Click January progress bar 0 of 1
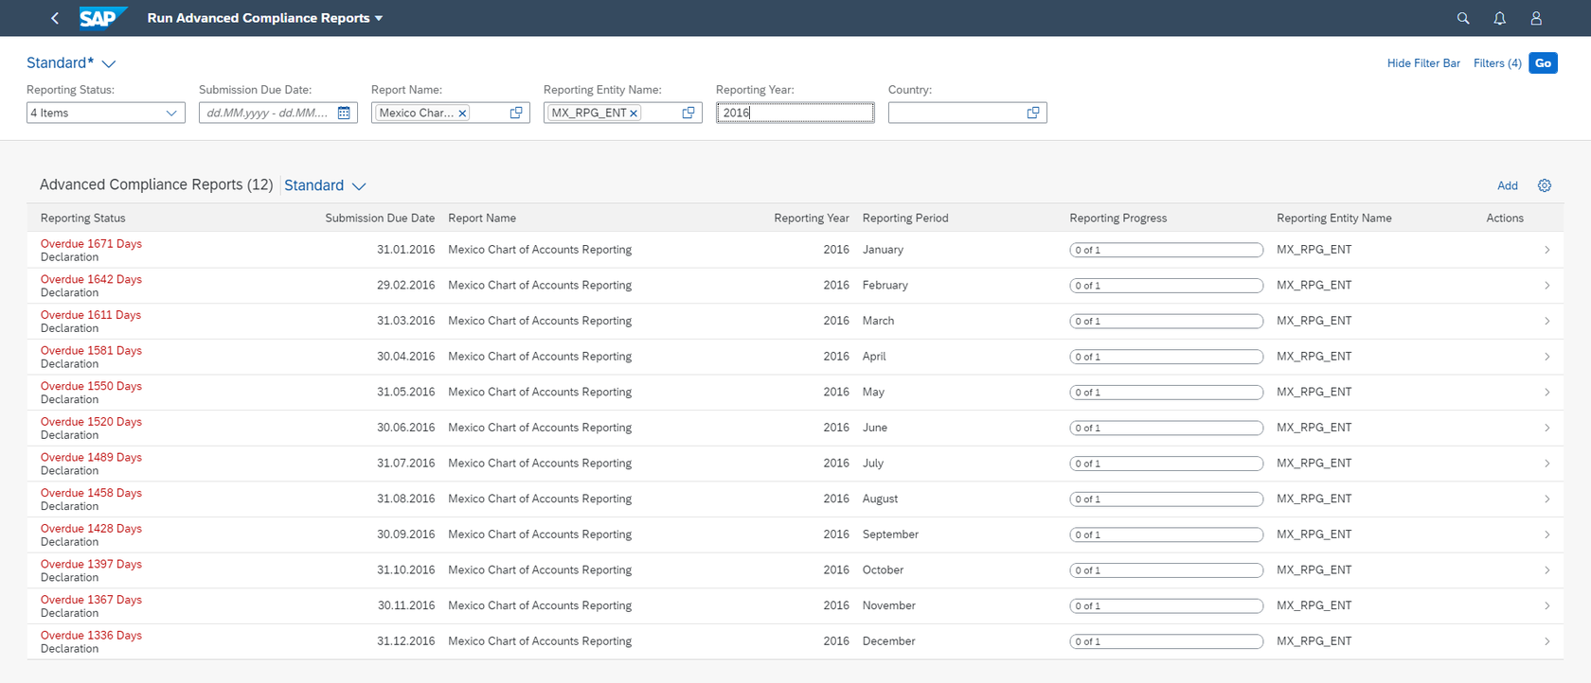Image resolution: width=1591 pixels, height=683 pixels. pyautogui.click(x=1167, y=250)
